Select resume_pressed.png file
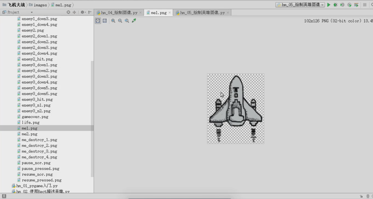 (42, 180)
